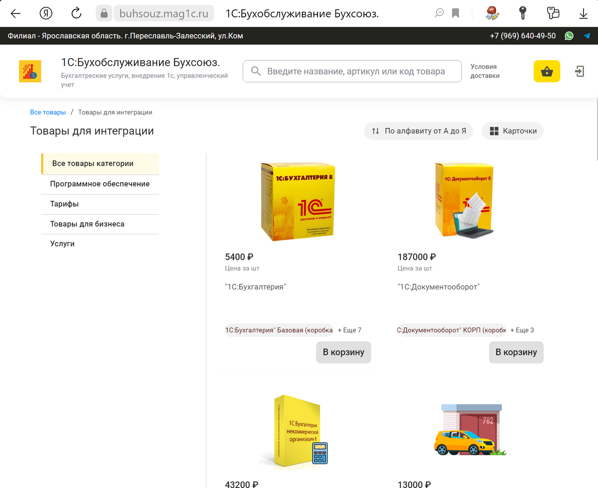Expand + Еще 7 variants for Бухгалтерия
The height and width of the screenshot is (488, 598).
click(x=349, y=330)
